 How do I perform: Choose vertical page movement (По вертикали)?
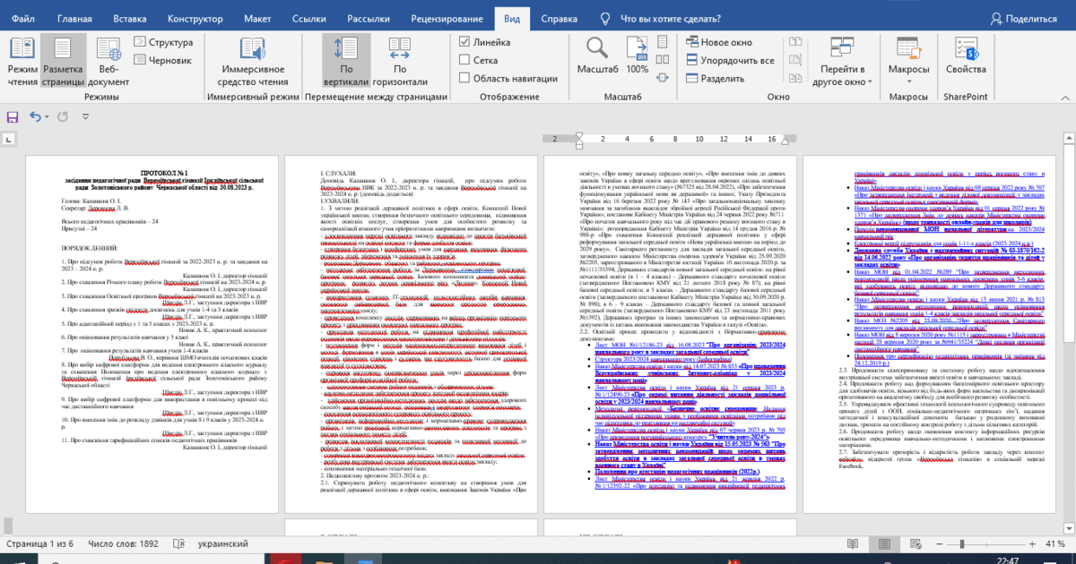(x=346, y=61)
